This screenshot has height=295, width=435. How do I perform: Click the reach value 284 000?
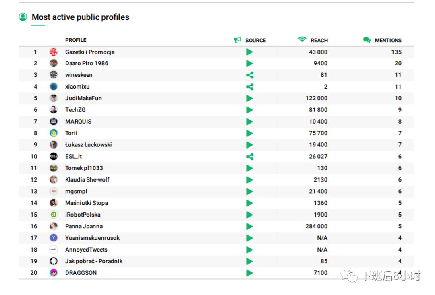(317, 227)
